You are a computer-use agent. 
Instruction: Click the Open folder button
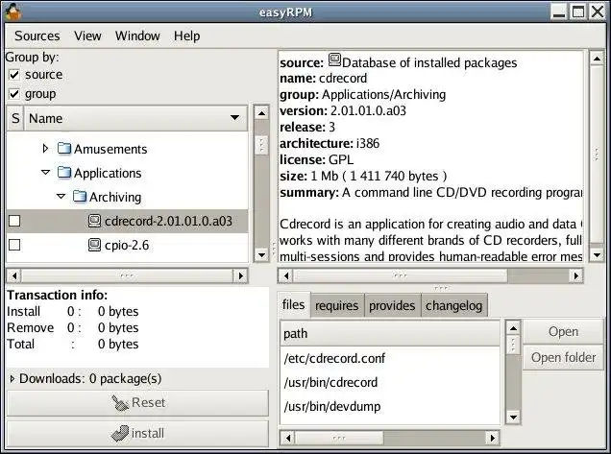563,357
